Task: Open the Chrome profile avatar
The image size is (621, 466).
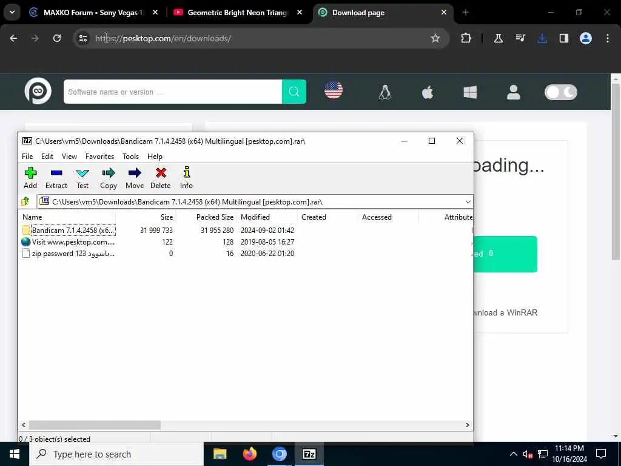Action: (586, 38)
